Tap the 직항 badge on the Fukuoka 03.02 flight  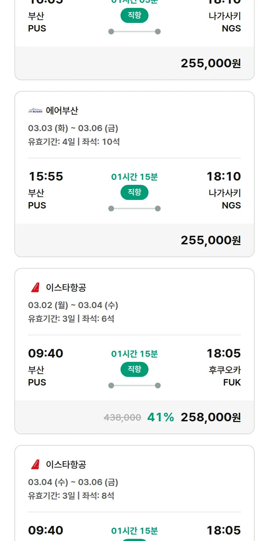[x=134, y=369]
